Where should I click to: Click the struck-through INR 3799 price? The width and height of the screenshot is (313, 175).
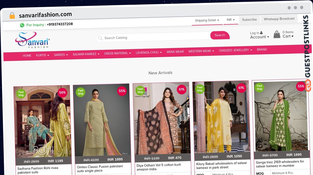coord(270,155)
